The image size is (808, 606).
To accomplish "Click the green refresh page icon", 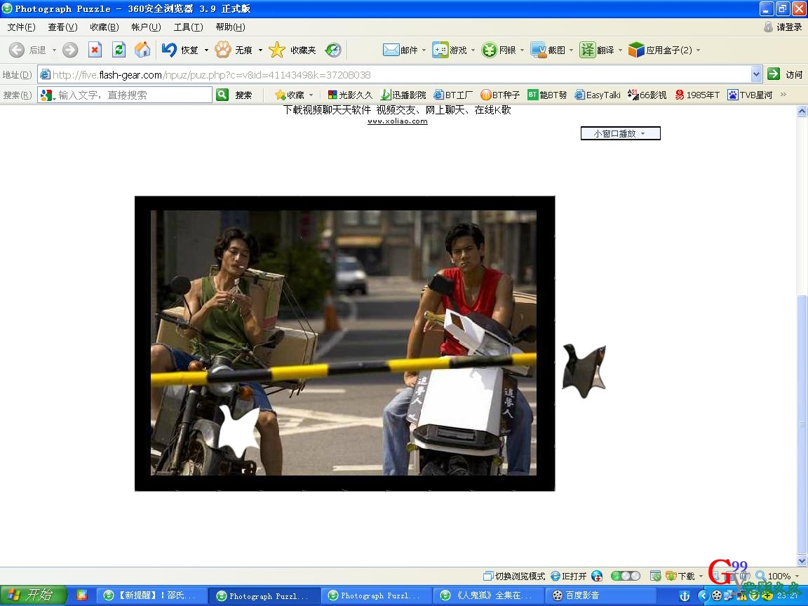I will (x=119, y=50).
